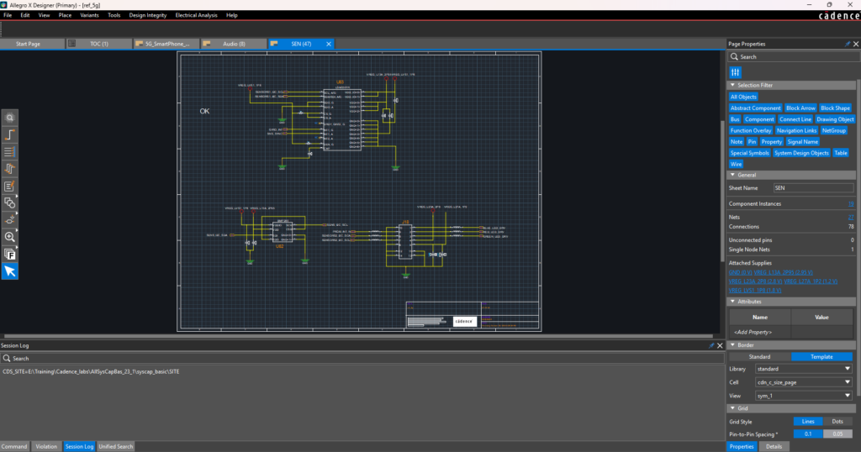Set border mode to Standard
The image size is (861, 452).
point(760,356)
